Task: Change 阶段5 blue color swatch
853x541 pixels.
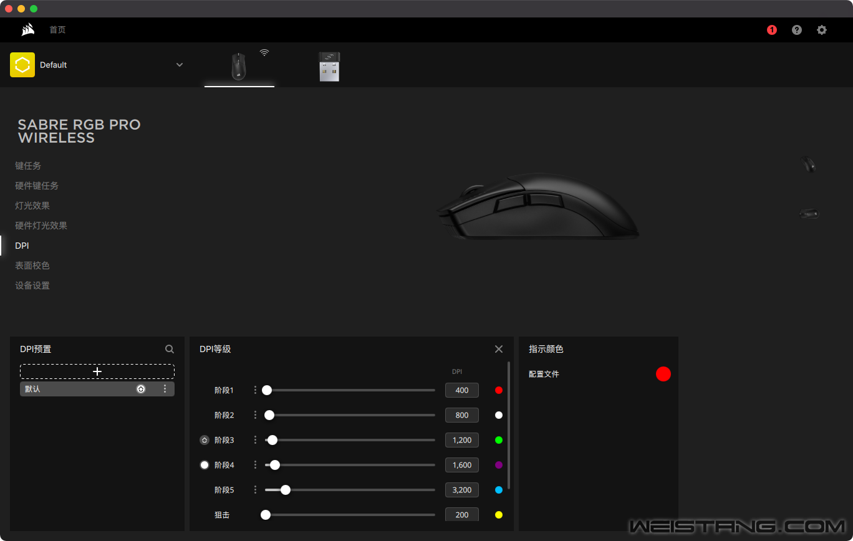Action: (x=499, y=490)
